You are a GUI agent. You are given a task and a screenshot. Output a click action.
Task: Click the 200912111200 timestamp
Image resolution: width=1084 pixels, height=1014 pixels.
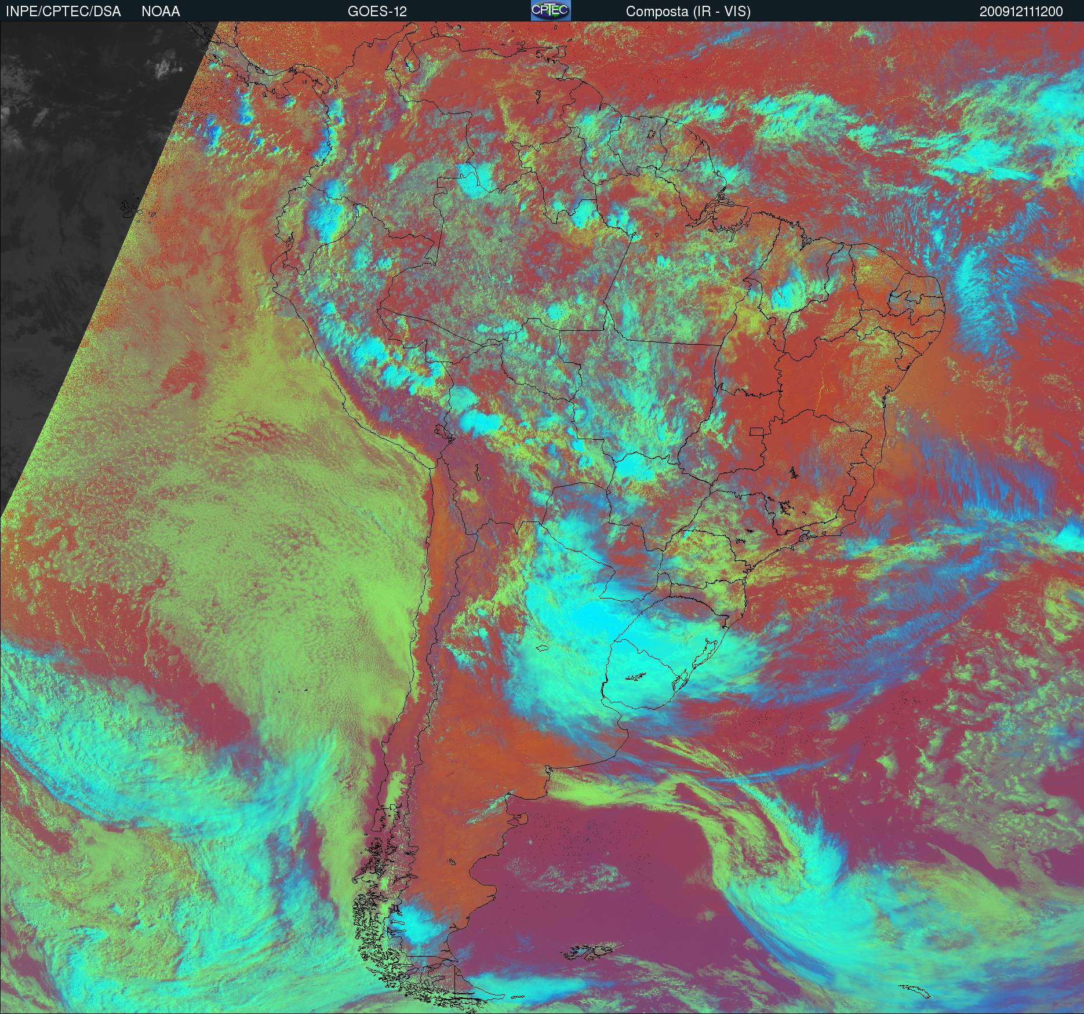[1021, 12]
